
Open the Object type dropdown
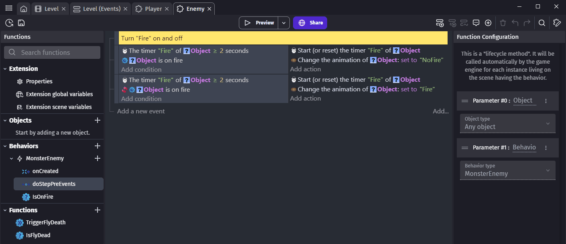click(507, 123)
